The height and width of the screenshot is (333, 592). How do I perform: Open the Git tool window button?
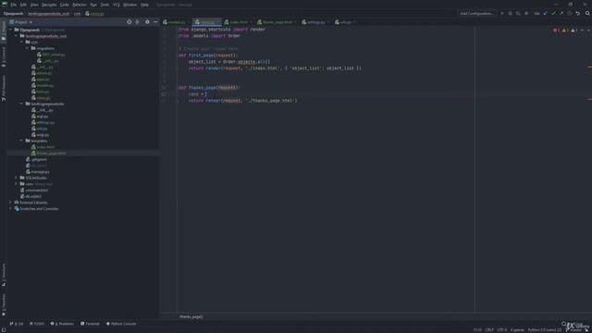point(17,324)
